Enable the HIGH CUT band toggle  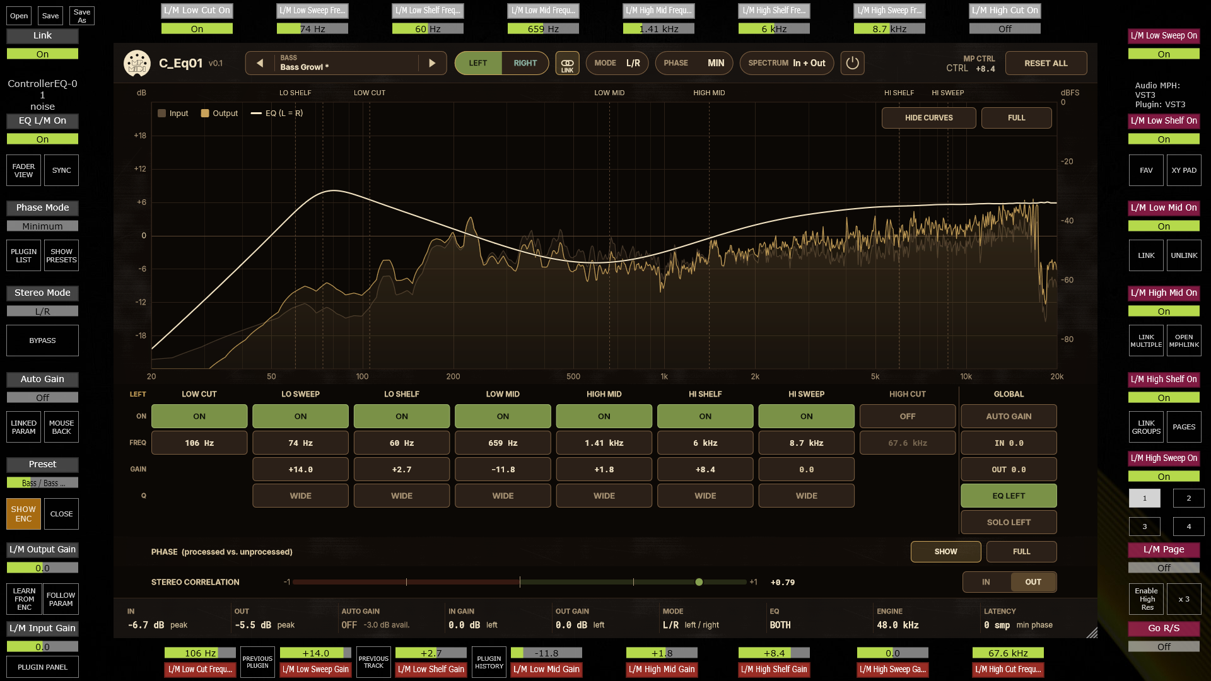click(x=908, y=416)
